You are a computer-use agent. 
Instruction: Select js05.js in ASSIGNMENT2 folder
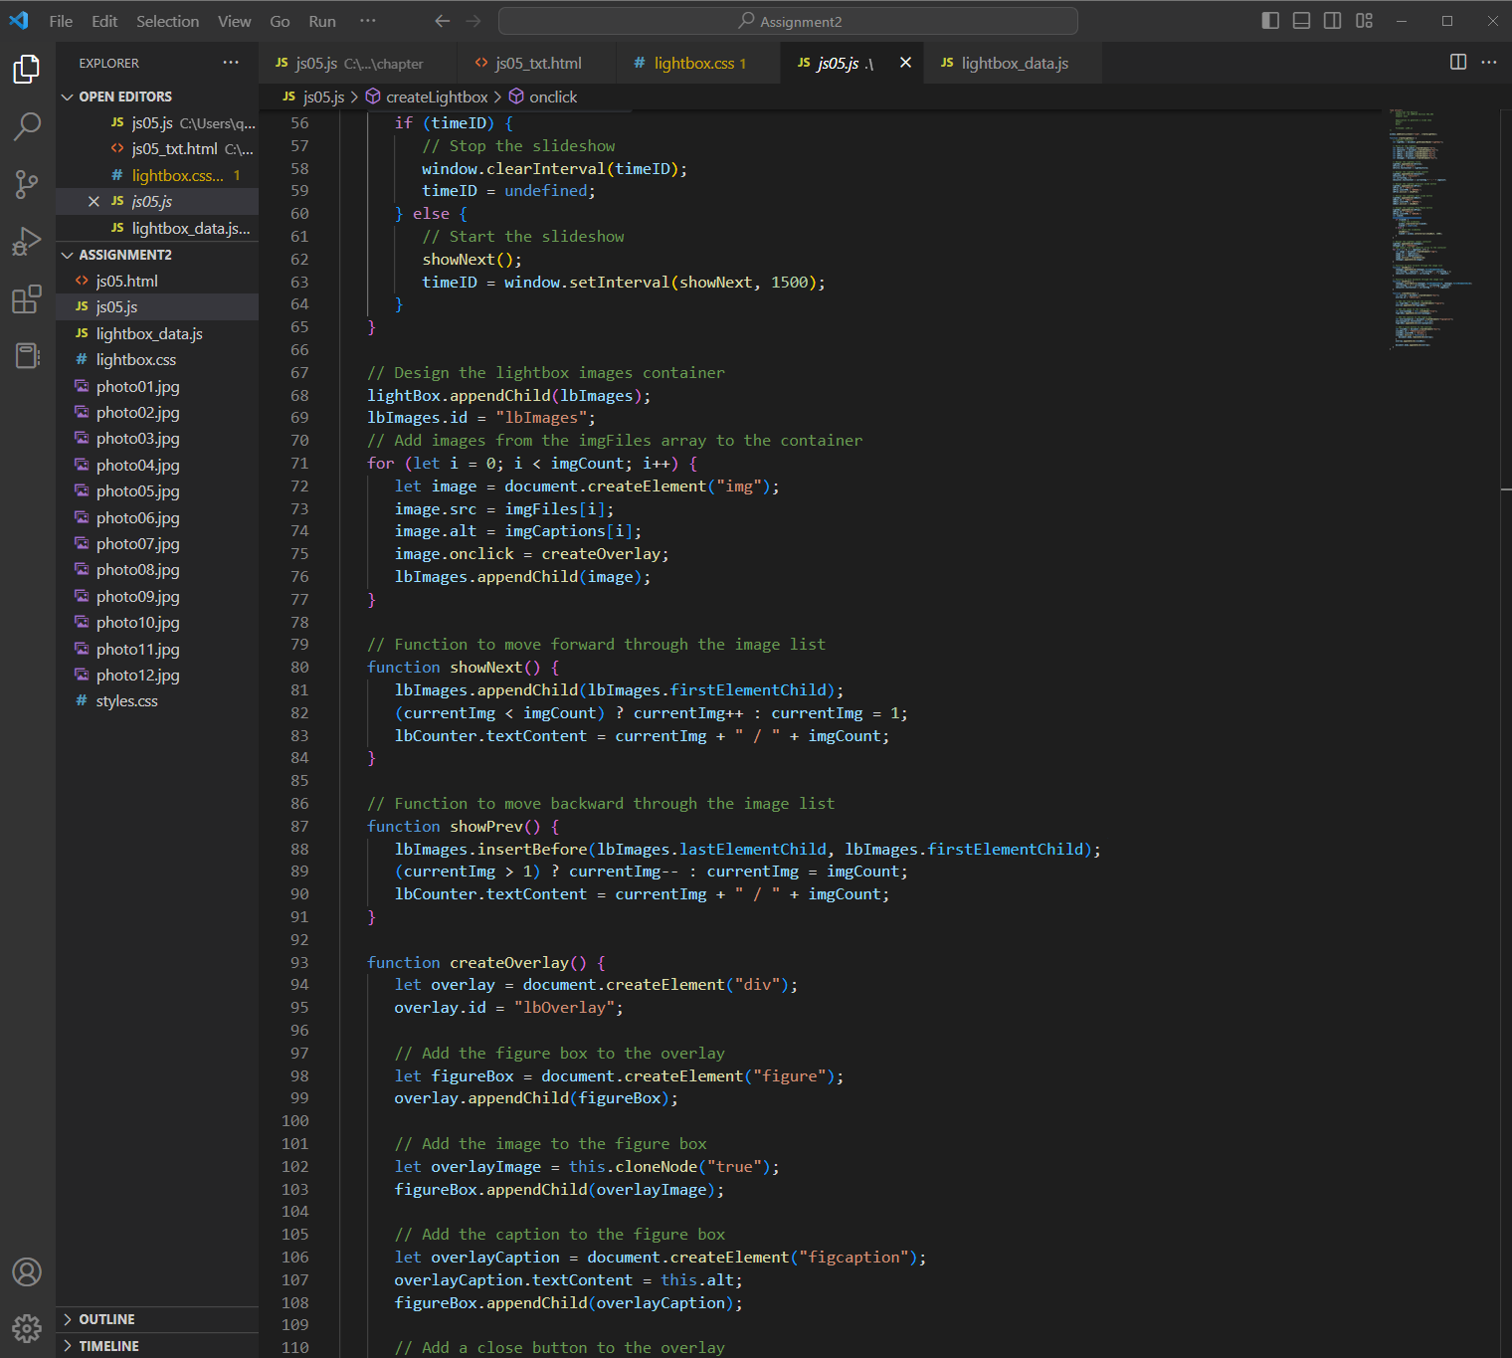point(157,306)
